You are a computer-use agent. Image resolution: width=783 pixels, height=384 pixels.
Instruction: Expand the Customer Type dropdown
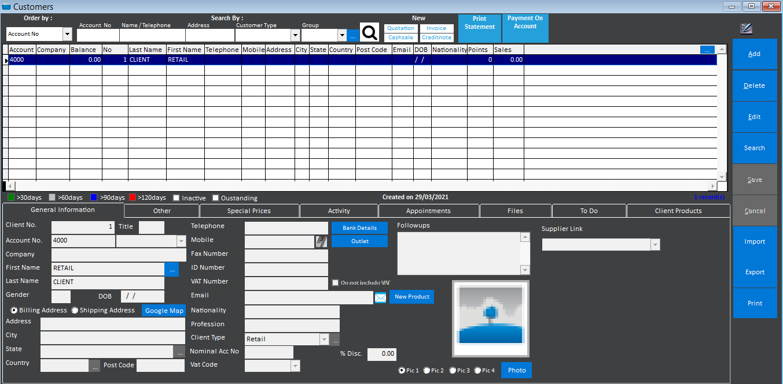[295, 35]
